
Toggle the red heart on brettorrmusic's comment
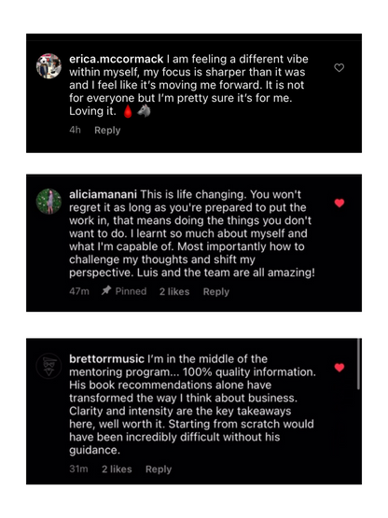click(x=339, y=368)
